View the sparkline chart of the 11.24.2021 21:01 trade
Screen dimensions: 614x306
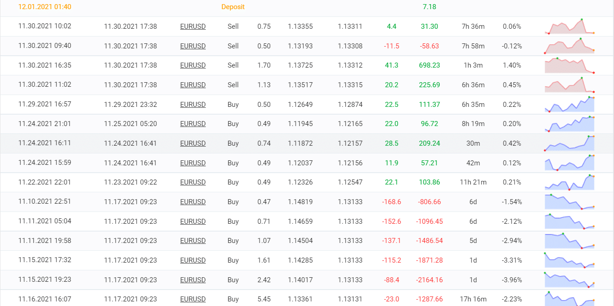coord(569,124)
